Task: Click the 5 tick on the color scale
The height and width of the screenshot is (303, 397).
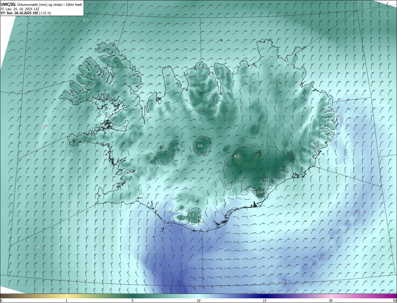Action: coord(132,301)
